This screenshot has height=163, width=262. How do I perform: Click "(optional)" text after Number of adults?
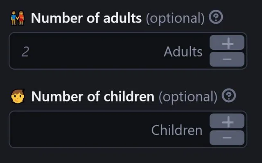point(175,18)
